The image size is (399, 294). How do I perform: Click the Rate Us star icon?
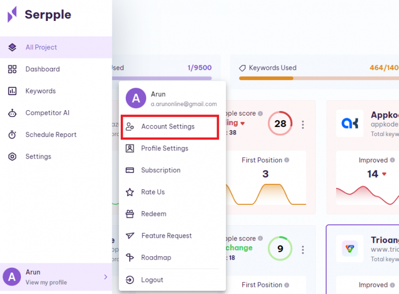point(130,192)
